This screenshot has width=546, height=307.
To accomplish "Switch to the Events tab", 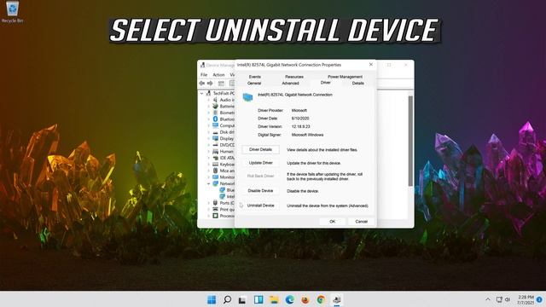I will tap(255, 77).
